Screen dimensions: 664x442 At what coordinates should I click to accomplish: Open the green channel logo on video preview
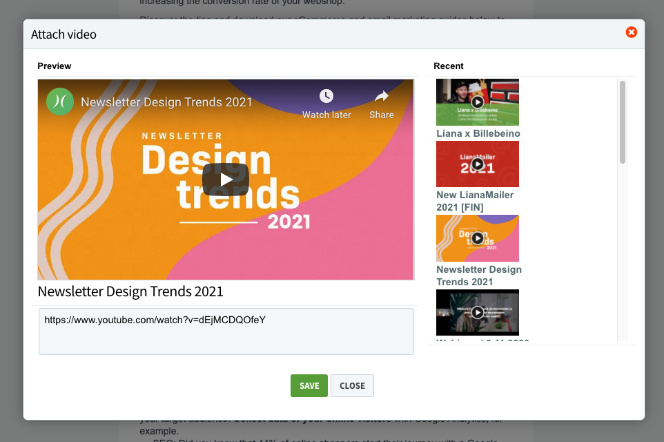click(60, 102)
